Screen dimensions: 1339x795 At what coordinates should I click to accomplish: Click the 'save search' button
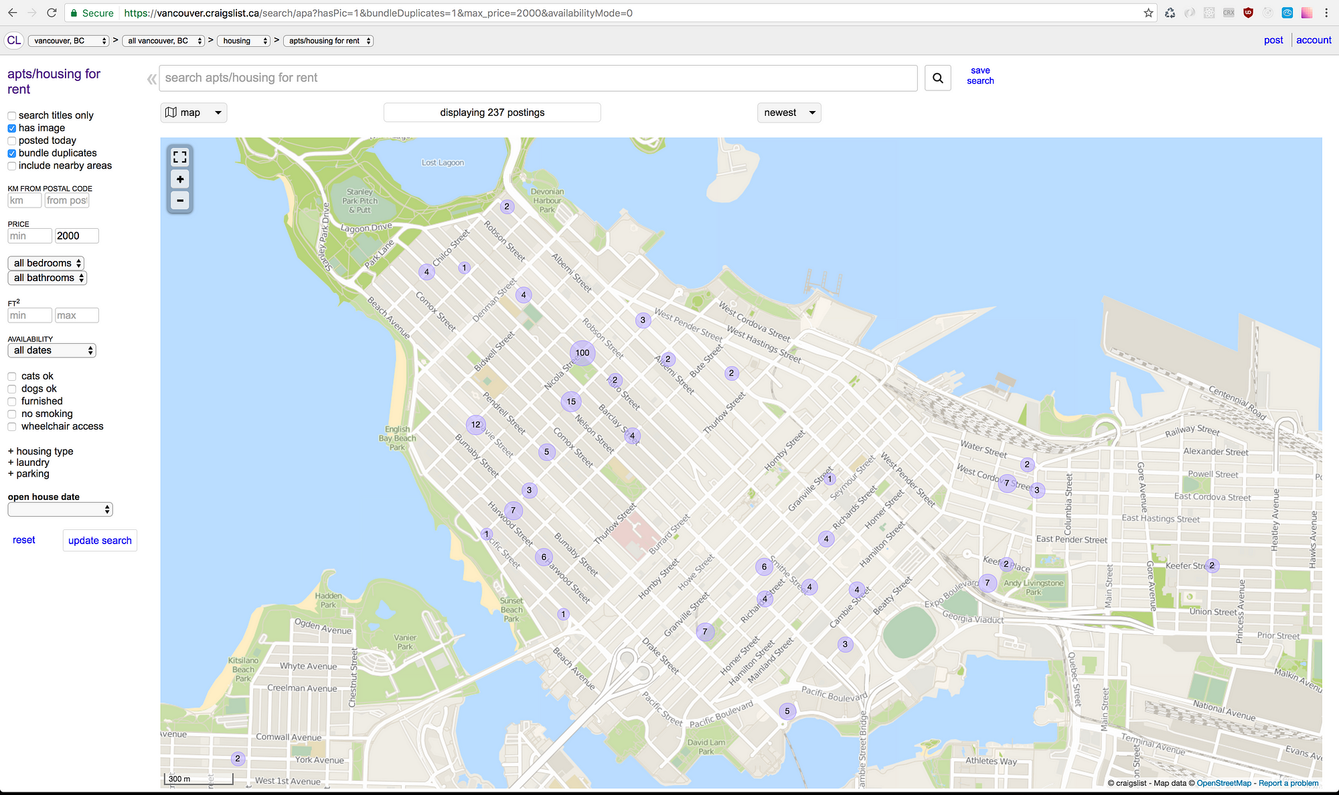(980, 76)
